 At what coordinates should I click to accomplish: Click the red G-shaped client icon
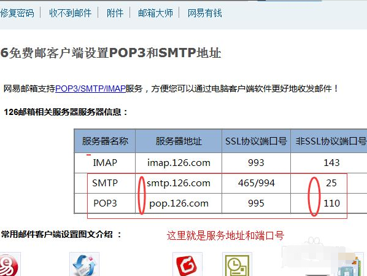(187, 265)
